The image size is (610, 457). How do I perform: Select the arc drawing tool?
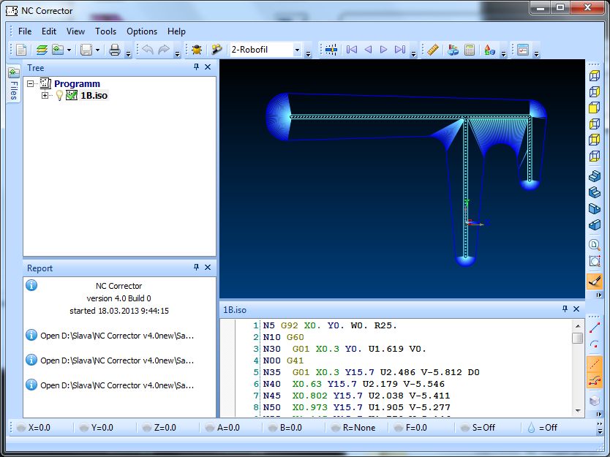595,344
